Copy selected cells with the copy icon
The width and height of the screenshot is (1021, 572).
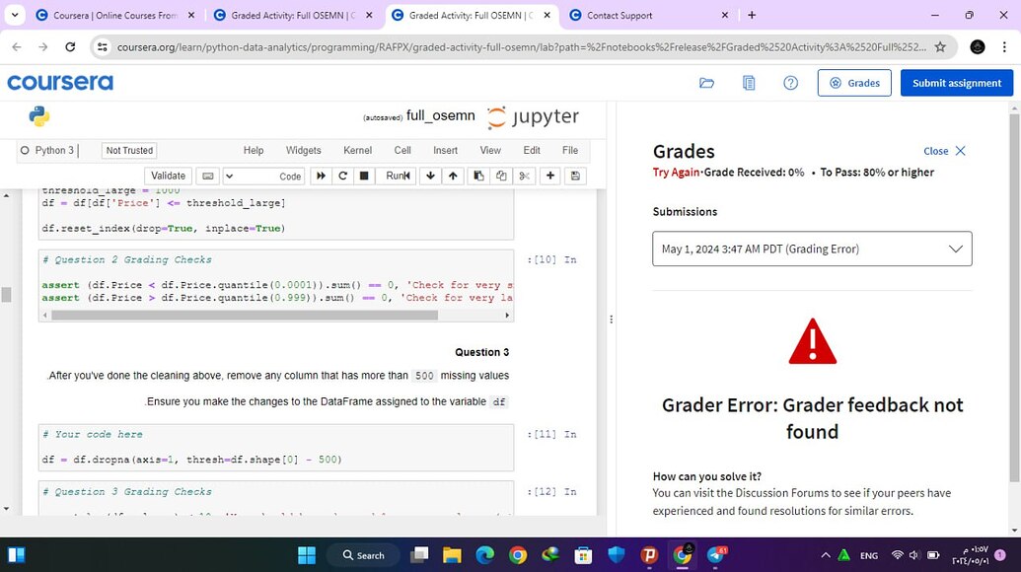pyautogui.click(x=501, y=176)
